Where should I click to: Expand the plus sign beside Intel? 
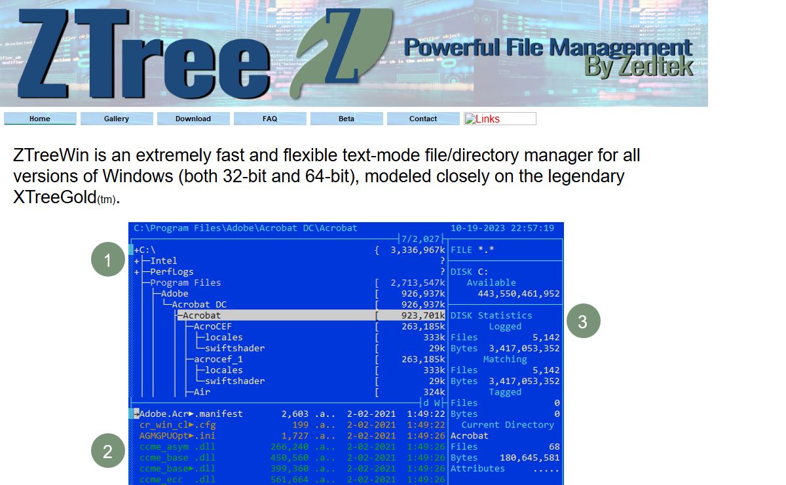coord(136,261)
